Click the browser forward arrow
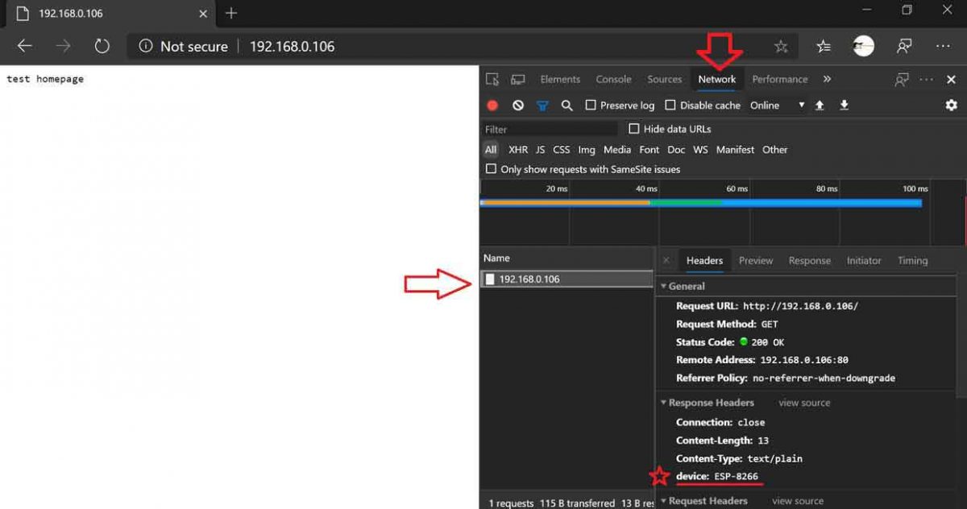Image resolution: width=967 pixels, height=509 pixels. click(63, 47)
